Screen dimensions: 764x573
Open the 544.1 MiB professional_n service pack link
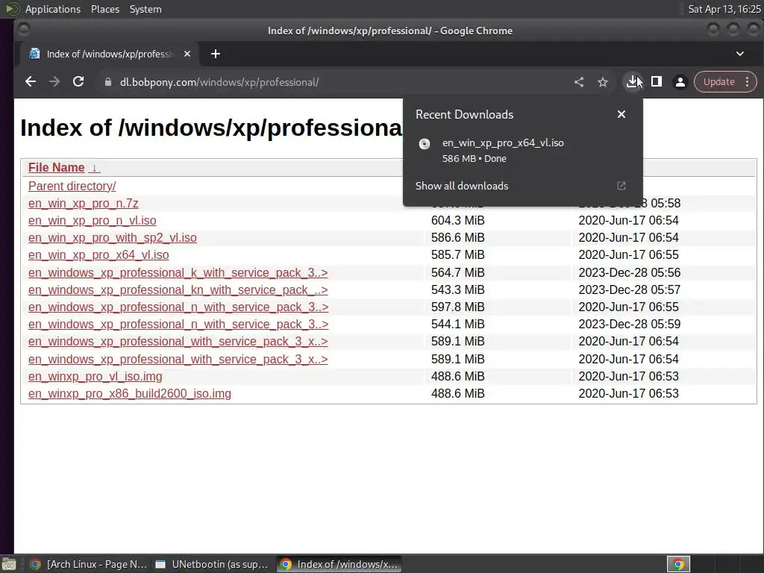coord(178,324)
